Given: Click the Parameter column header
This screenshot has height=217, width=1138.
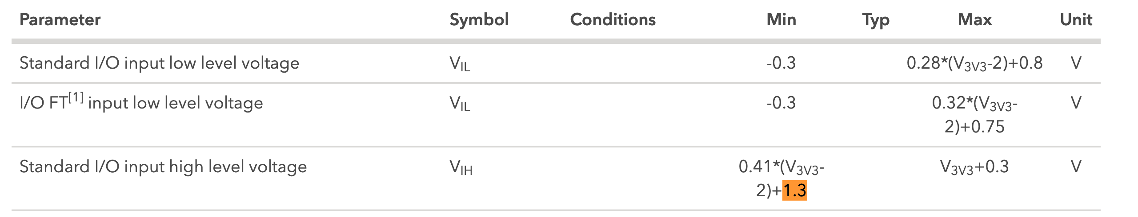Looking at the screenshot, I should click(x=60, y=20).
